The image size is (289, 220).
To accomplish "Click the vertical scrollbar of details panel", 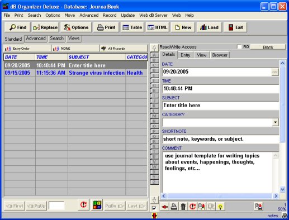I will click(x=282, y=104).
